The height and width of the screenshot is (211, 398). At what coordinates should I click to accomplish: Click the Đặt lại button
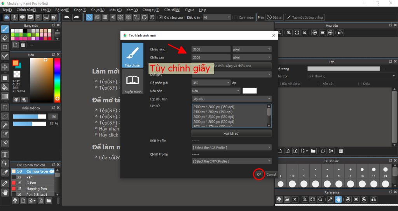click(x=274, y=17)
